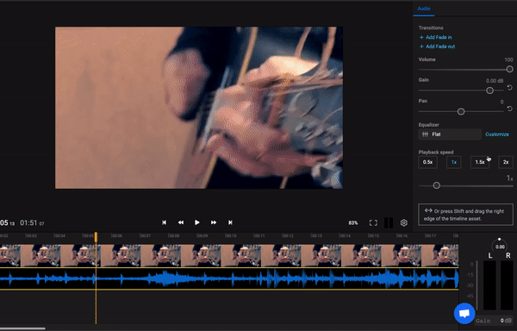Viewport: 517px width, 331px height.
Task: Open fullscreen preview mode
Action: point(373,223)
